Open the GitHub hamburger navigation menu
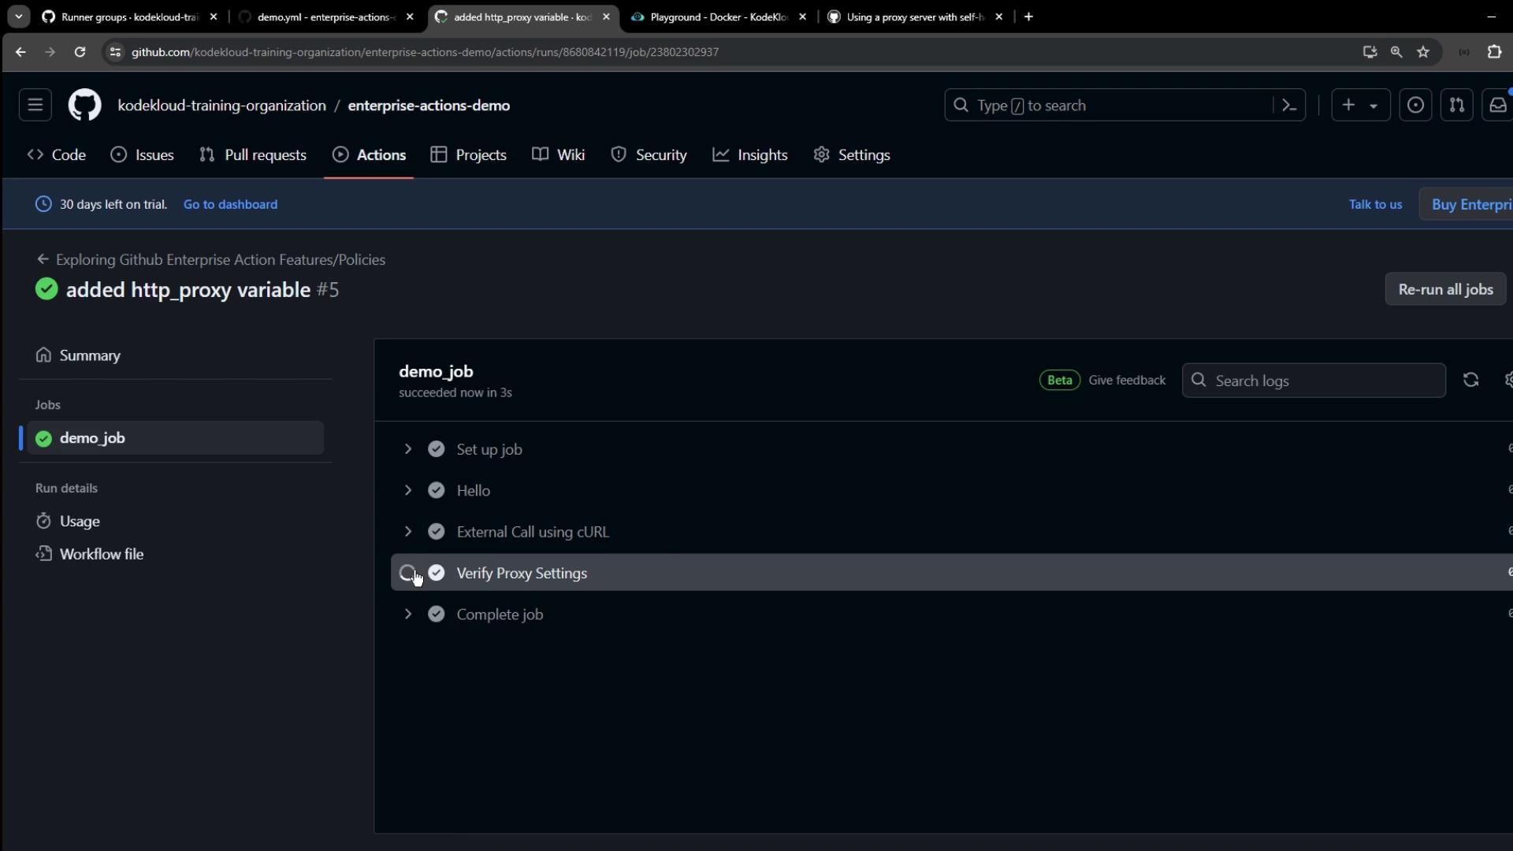 [x=35, y=105]
